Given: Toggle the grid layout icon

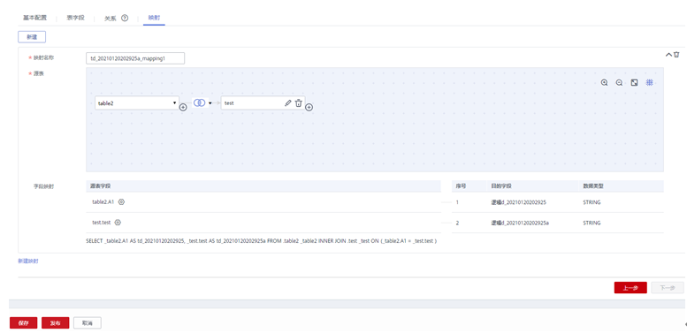Looking at the screenshot, I should point(649,82).
